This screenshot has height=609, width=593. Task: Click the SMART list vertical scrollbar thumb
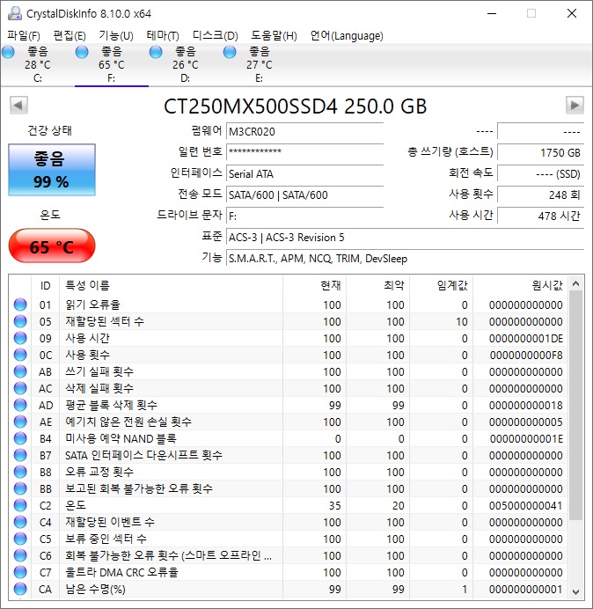[x=576, y=405]
